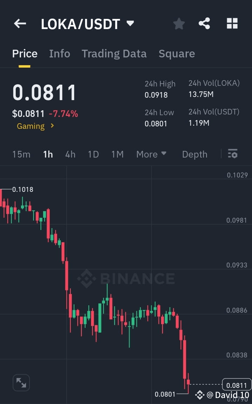Tap the 1M interval button
Viewport: 252px width, 404px height.
pos(118,154)
